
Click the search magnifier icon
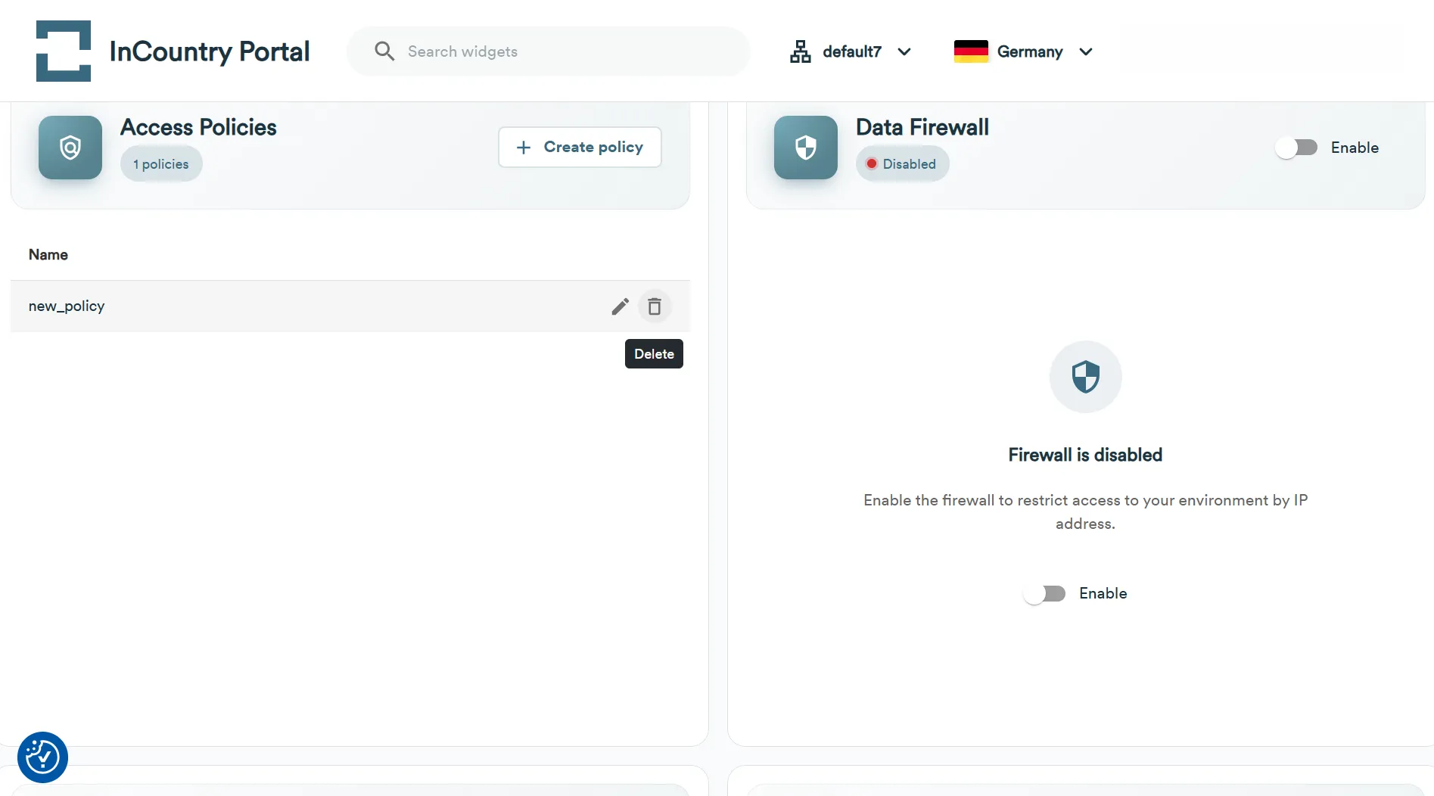[384, 51]
